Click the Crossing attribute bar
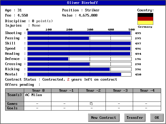 click(x=79, y=64)
